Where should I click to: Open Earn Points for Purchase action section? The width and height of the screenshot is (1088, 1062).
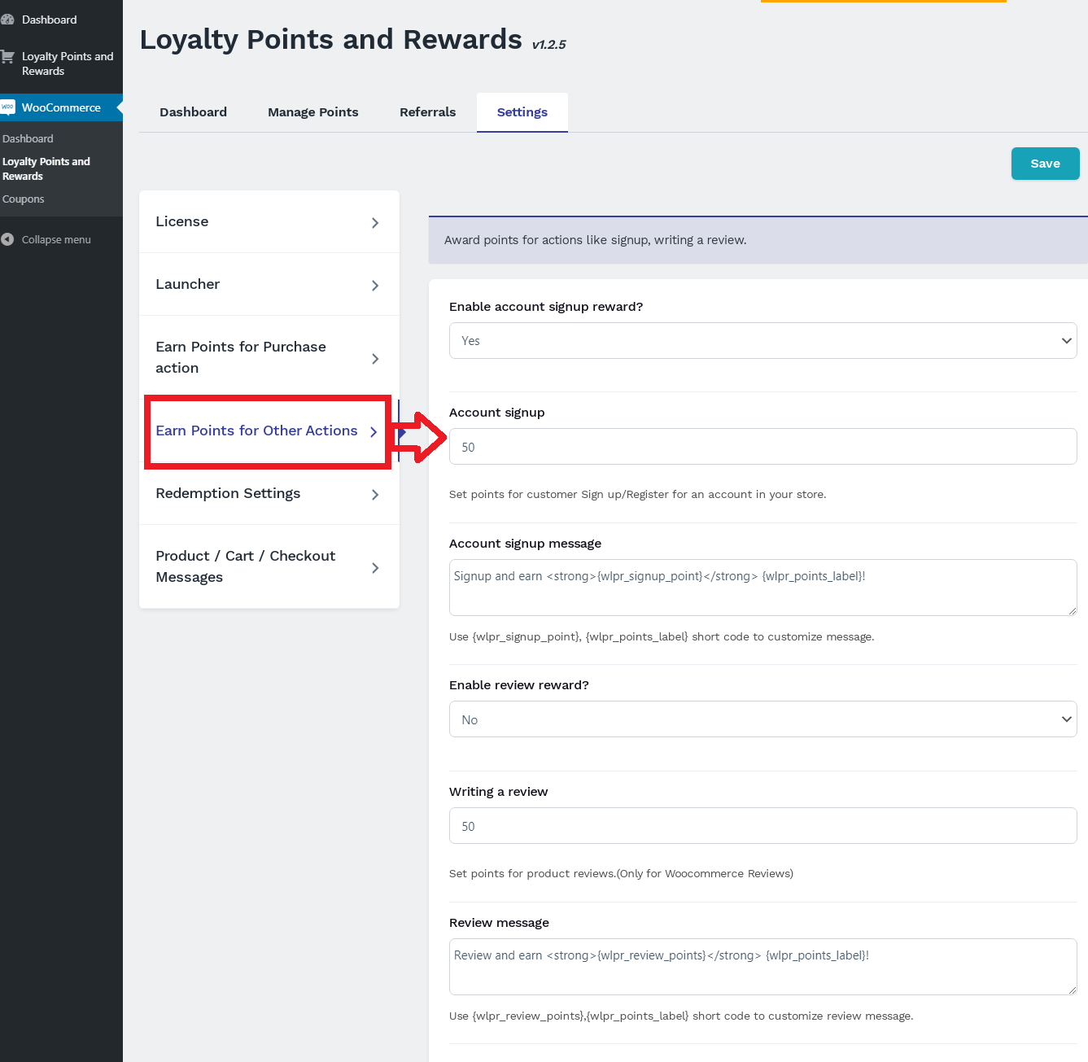269,357
